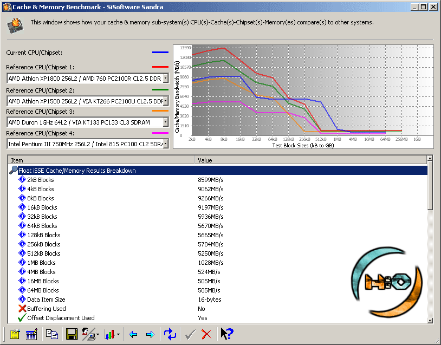Screen dimensions: 441x345
Task: Click info icon beside 16kB Blocks
Action: pyautogui.click(x=22, y=207)
